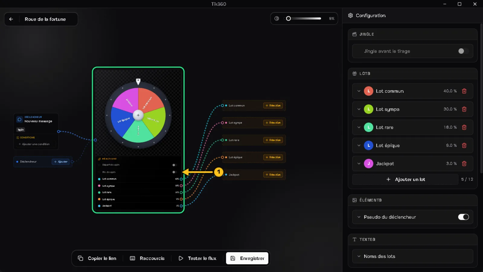Screen dimensions: 483x272
Task: Add a reaction to Lot commun node
Action: pos(273,105)
